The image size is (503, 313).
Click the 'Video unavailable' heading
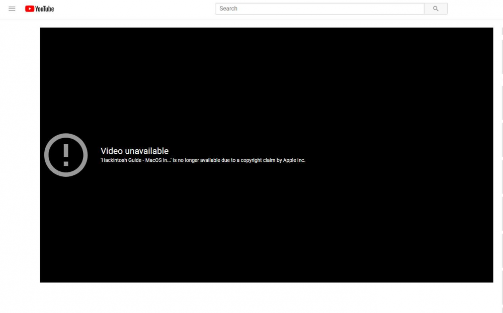[x=134, y=151]
